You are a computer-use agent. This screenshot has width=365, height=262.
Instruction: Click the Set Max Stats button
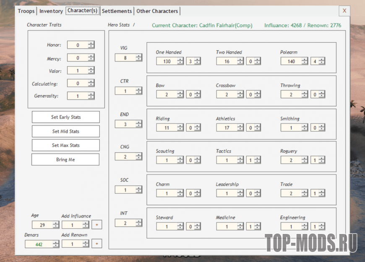click(x=66, y=145)
